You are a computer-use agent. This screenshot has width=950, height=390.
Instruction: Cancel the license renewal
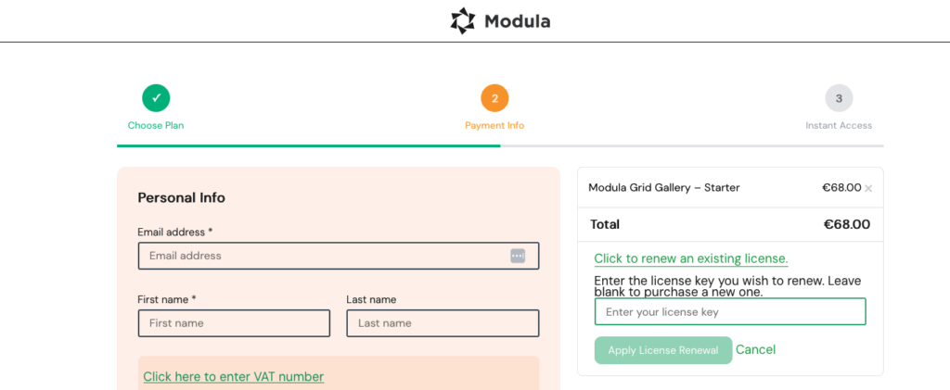click(x=755, y=350)
